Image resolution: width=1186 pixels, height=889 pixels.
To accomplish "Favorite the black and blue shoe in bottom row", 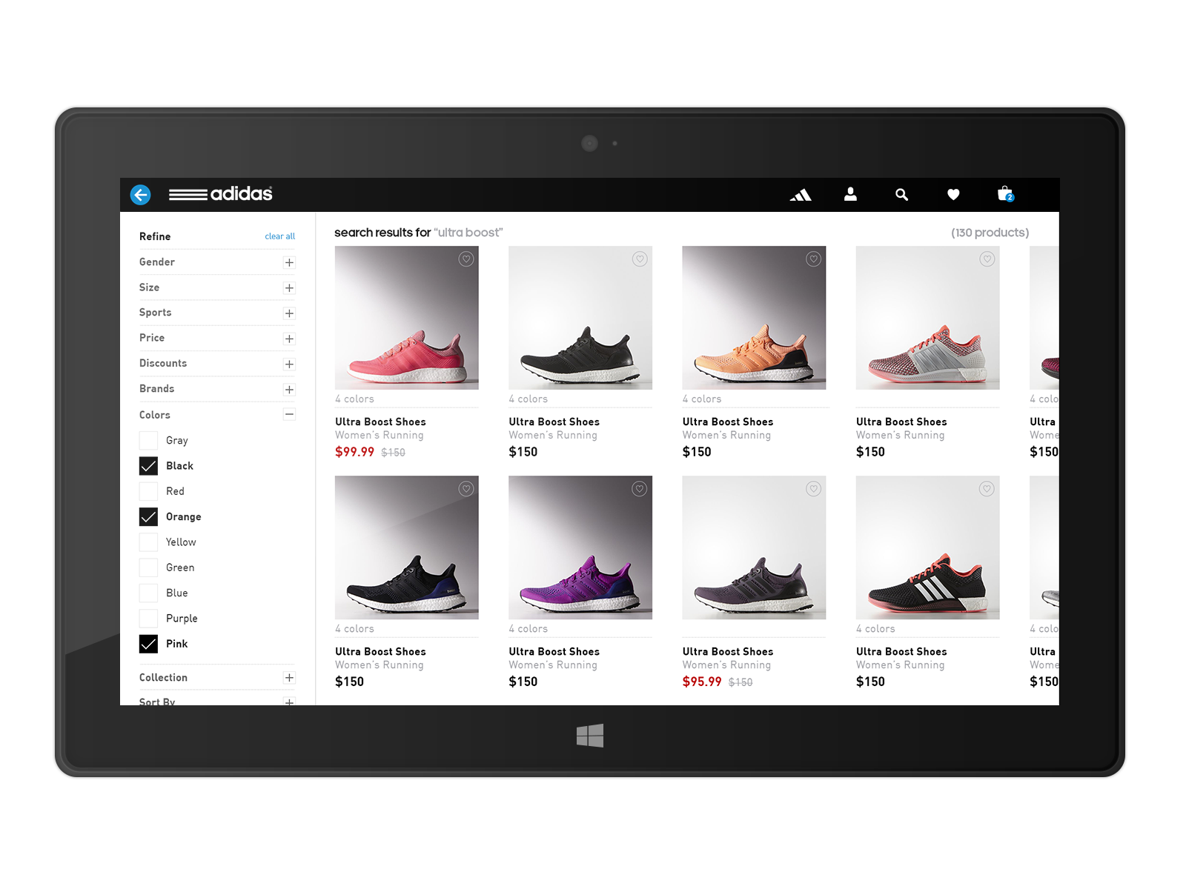I will pyautogui.click(x=466, y=488).
